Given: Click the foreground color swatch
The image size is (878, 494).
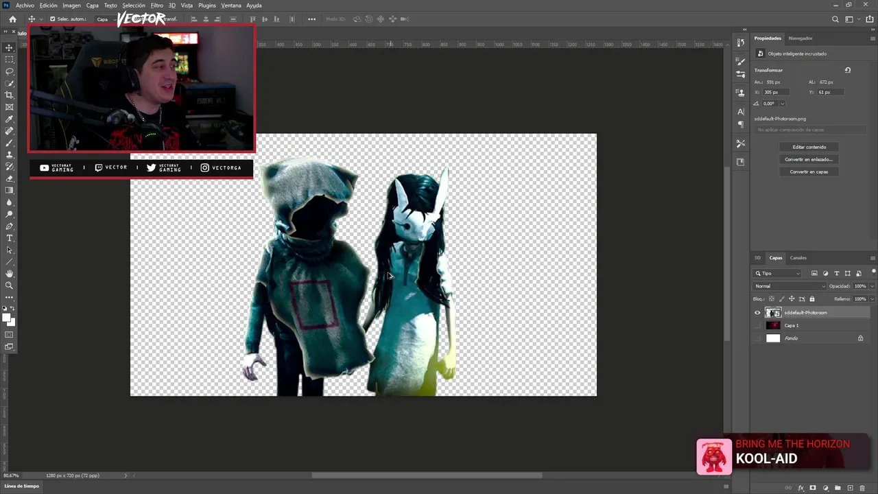Looking at the screenshot, I should coord(7,318).
